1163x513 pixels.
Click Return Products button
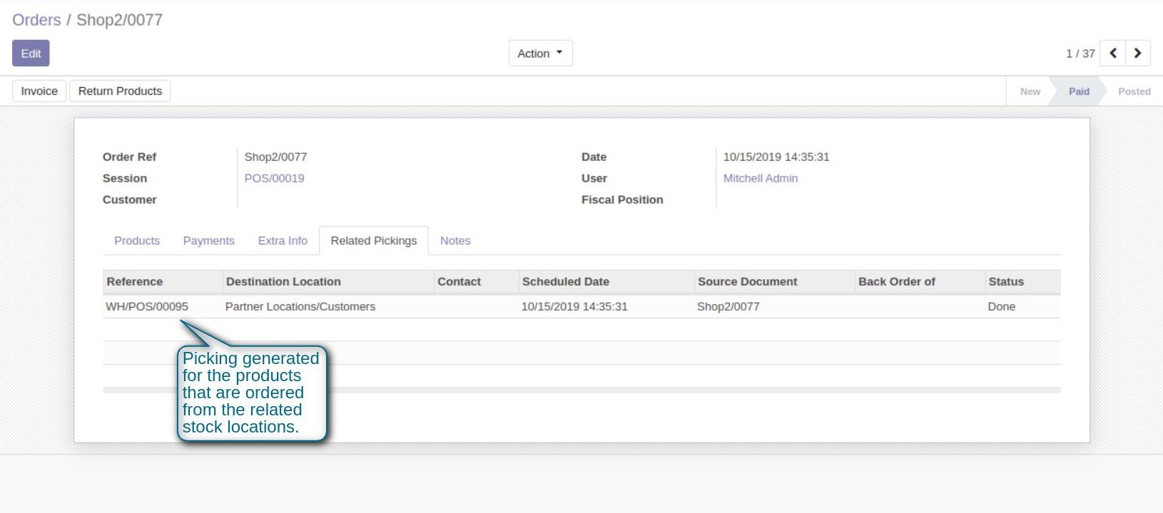tap(120, 91)
